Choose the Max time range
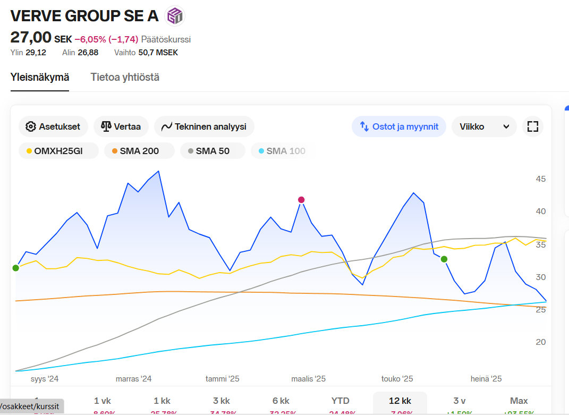Viewport: 569px width, 415px height. point(519,401)
